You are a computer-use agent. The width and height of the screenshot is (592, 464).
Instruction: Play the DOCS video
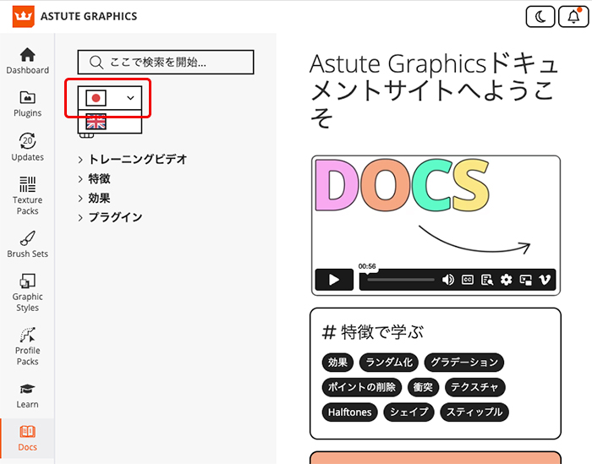(334, 280)
